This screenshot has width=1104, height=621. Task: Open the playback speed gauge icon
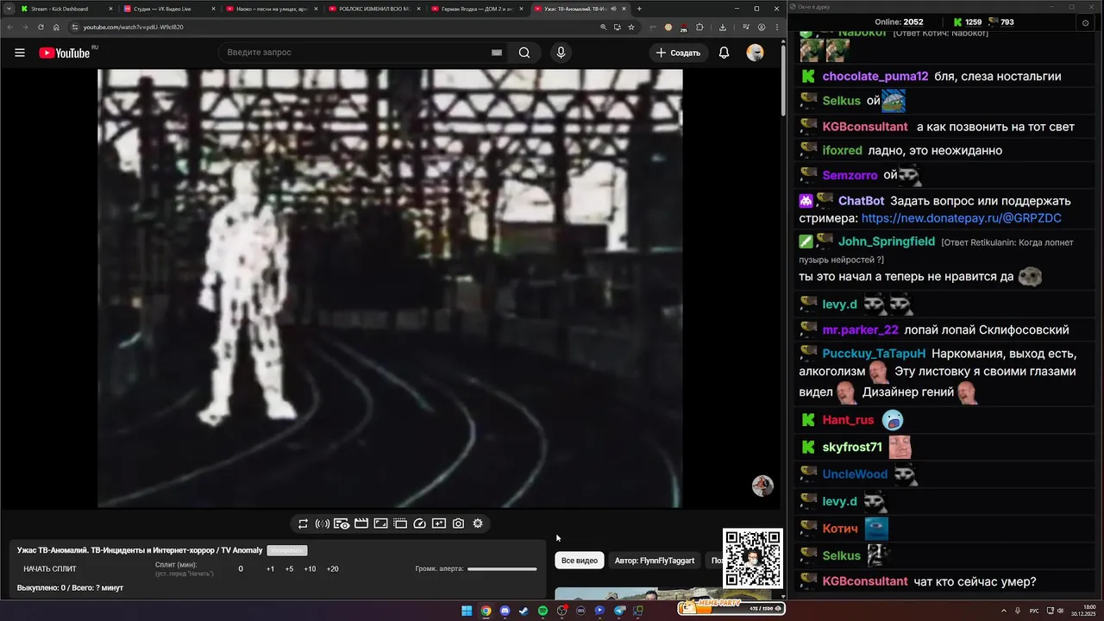point(420,524)
